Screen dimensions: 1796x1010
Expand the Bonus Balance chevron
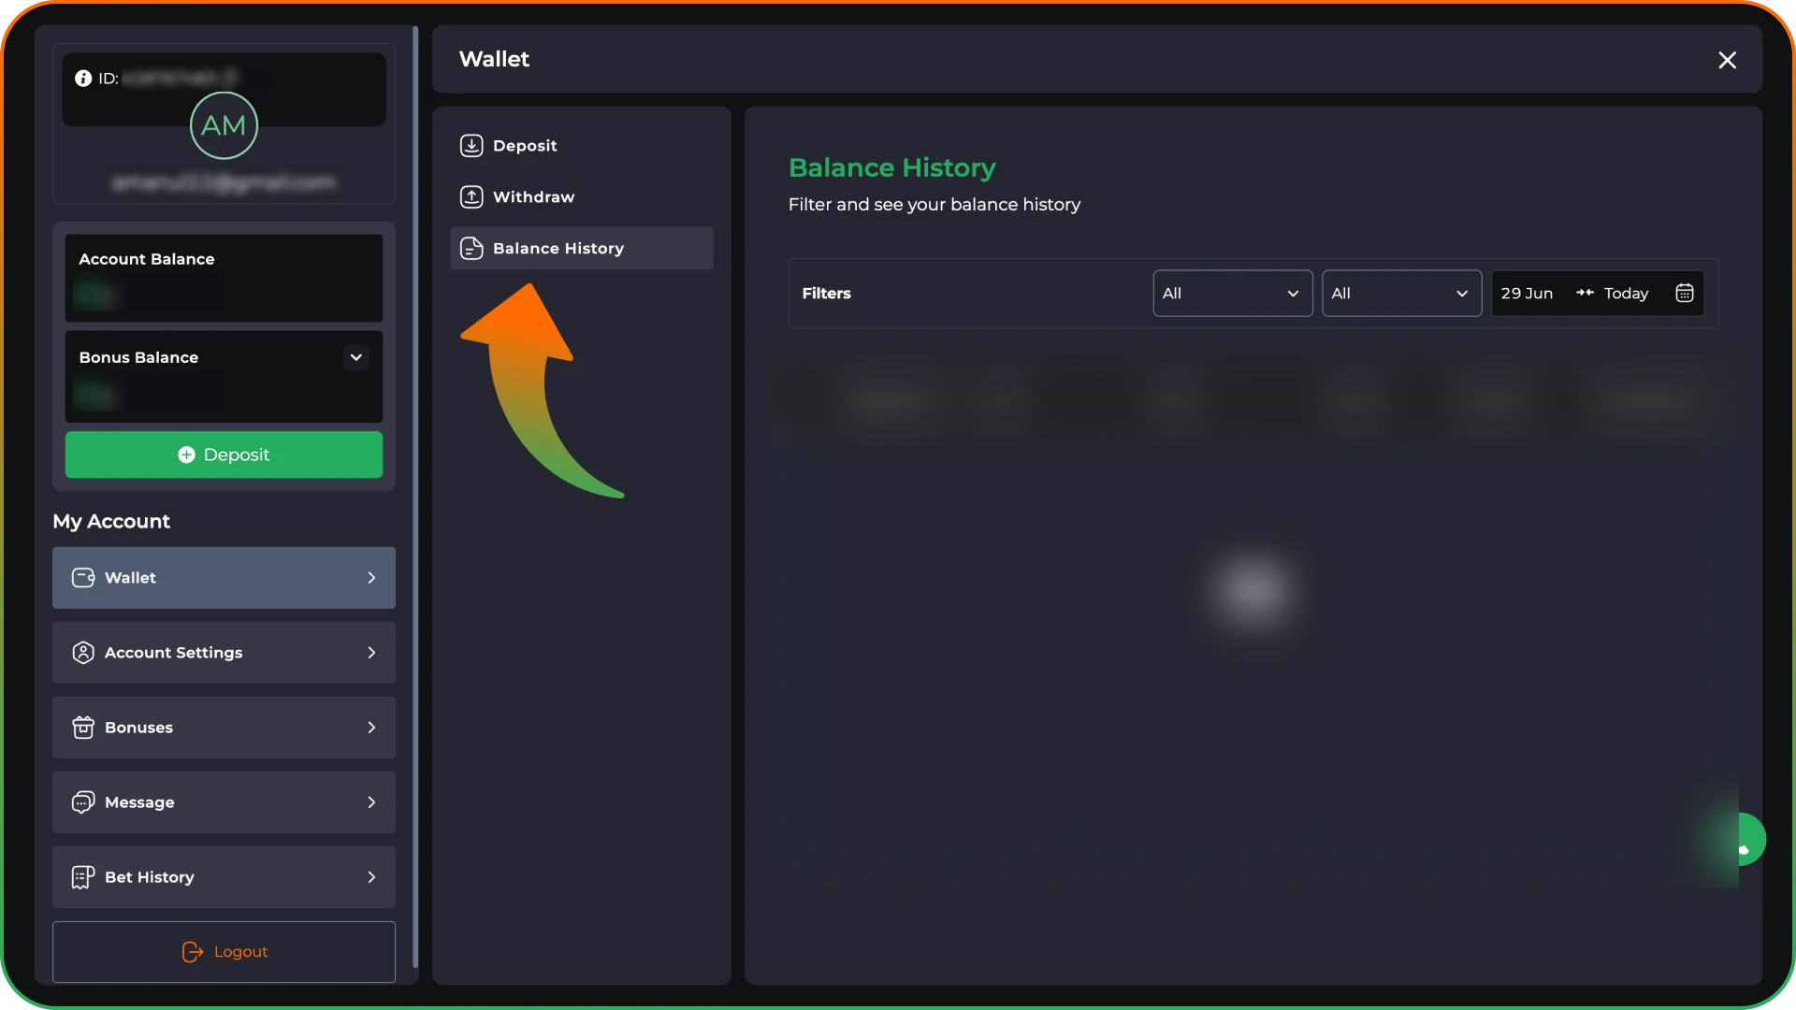(x=356, y=358)
